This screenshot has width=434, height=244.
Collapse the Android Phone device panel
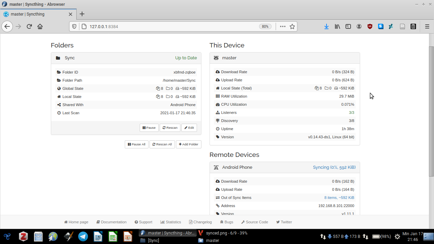pyautogui.click(x=285, y=167)
